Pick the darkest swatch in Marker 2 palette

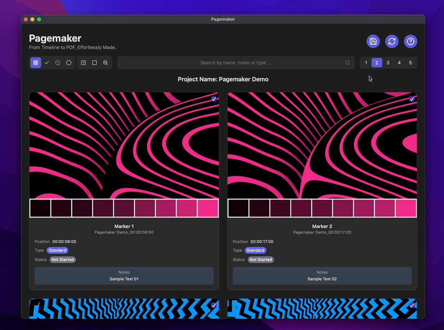[x=239, y=208]
